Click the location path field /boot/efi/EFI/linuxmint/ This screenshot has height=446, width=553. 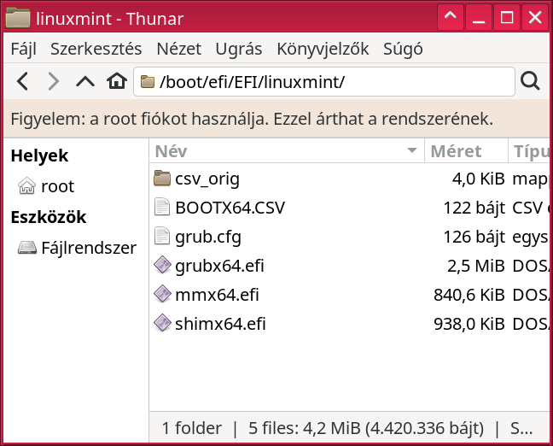[x=324, y=81]
